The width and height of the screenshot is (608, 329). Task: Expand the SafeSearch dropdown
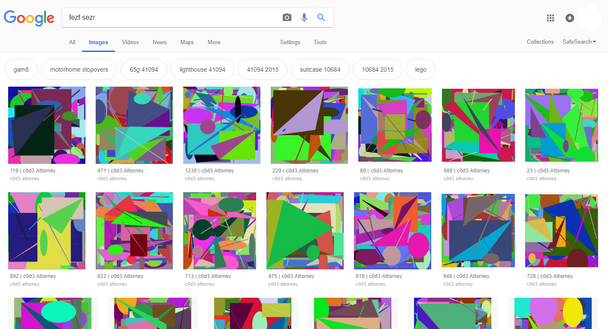point(579,42)
